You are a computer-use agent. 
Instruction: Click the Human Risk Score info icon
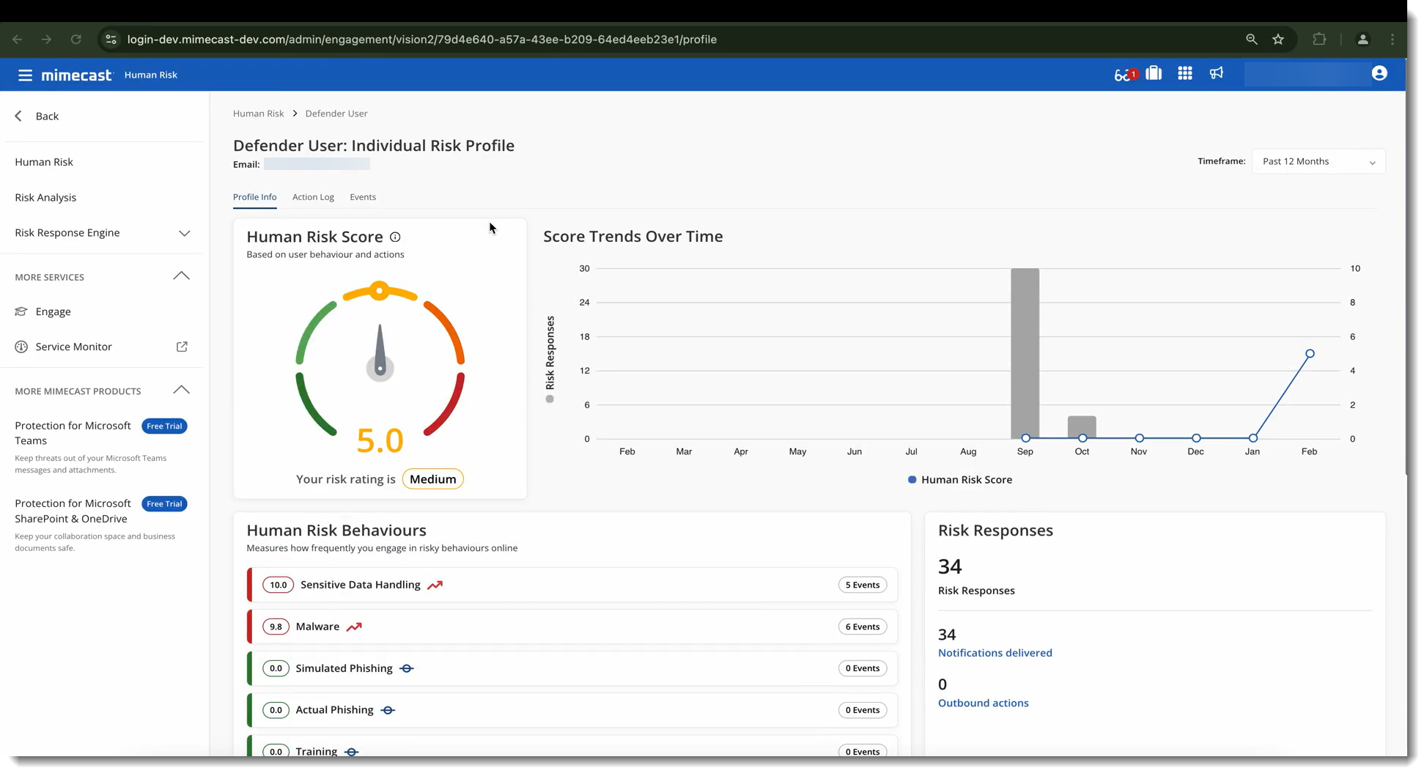click(395, 237)
